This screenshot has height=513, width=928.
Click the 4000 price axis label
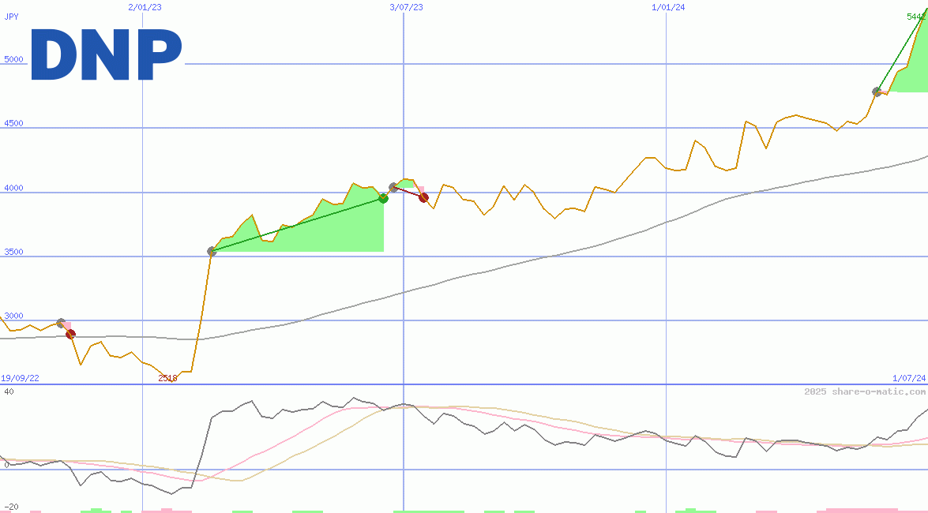pos(13,188)
